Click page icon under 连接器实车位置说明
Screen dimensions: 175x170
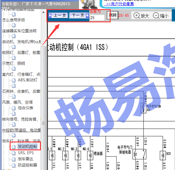(x=14, y=36)
